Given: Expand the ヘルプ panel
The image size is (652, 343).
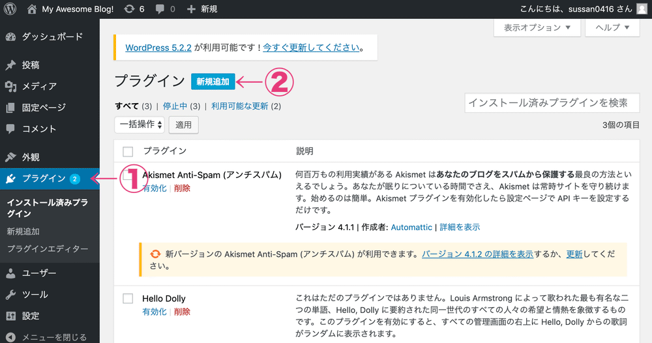Looking at the screenshot, I should tap(612, 28).
